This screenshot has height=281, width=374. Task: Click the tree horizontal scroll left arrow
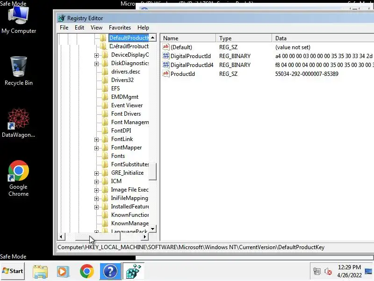click(61, 237)
